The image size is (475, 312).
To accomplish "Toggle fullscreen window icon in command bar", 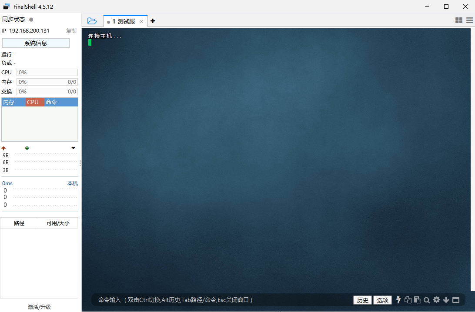I will [x=456, y=300].
